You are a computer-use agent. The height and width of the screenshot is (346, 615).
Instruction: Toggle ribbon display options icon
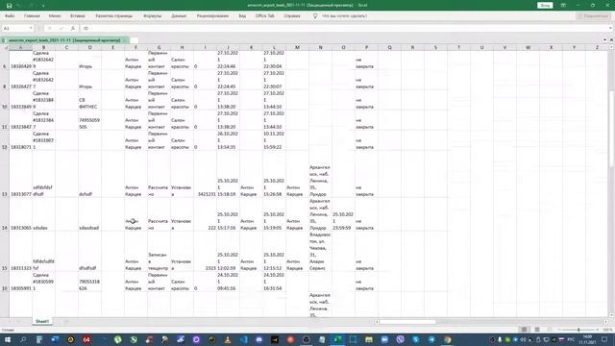(x=563, y=6)
